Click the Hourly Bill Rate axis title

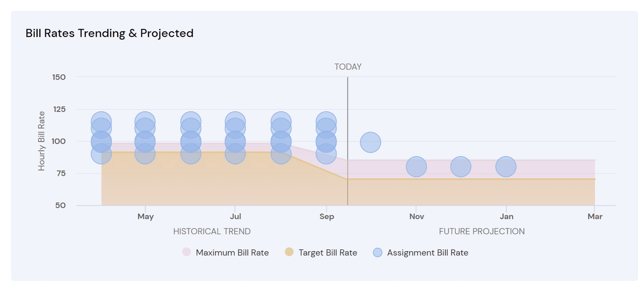[42, 141]
